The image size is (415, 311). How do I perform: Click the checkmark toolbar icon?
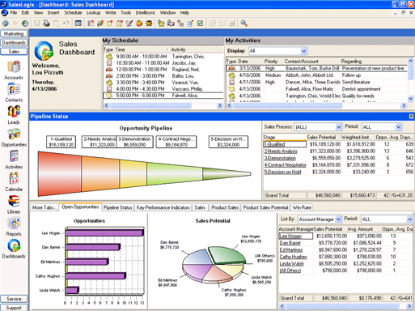coord(200,23)
